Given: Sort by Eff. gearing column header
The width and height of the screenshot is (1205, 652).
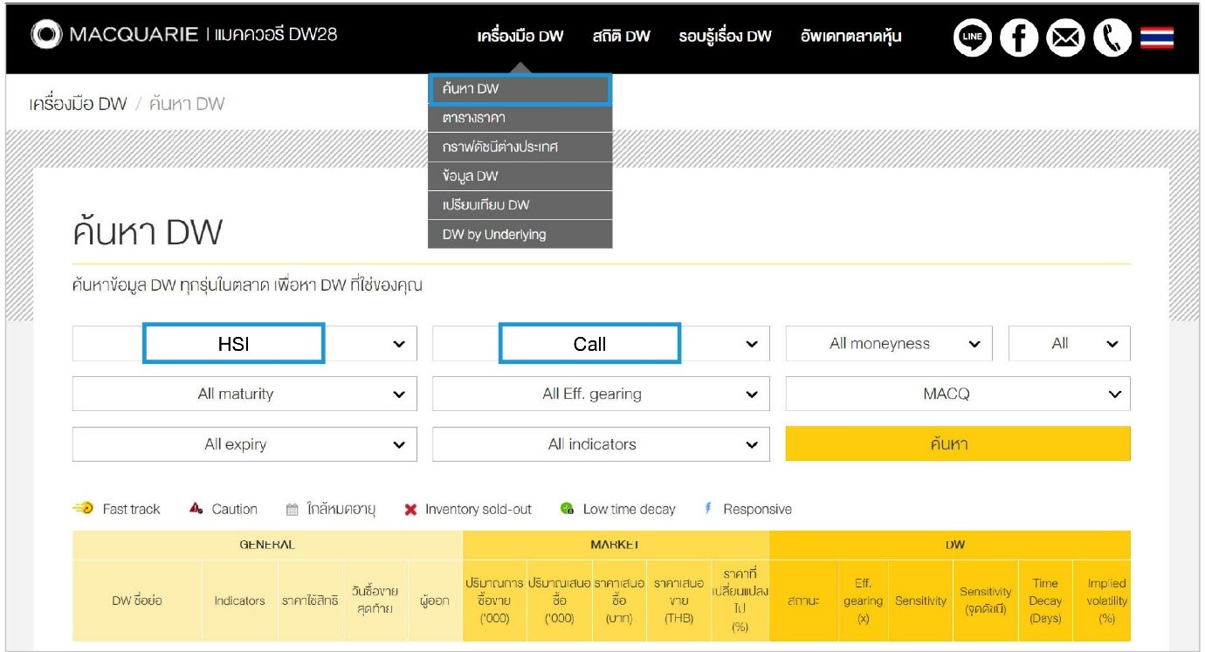Looking at the screenshot, I should (x=863, y=601).
